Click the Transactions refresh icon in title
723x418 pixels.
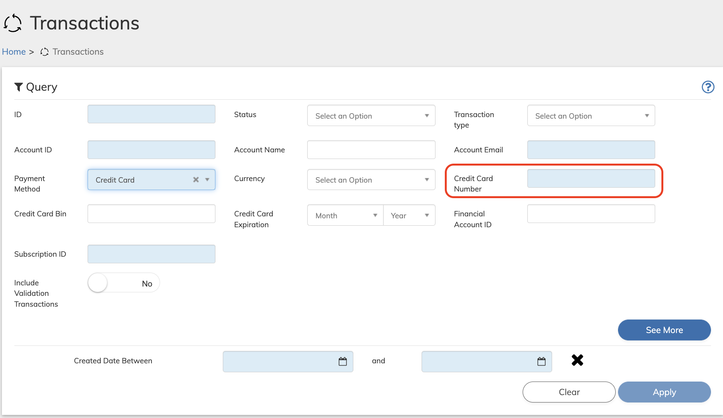click(13, 23)
